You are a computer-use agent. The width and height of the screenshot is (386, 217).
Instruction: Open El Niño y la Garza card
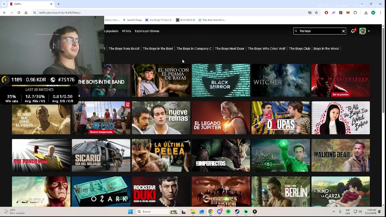[340, 192]
